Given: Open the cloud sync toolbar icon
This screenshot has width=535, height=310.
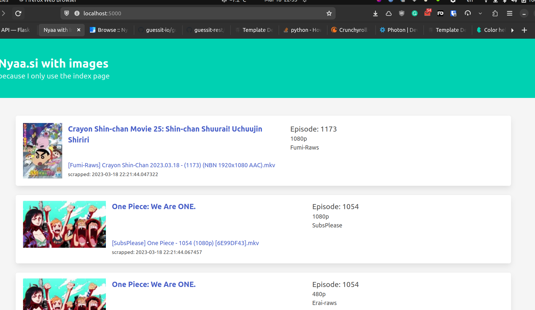Looking at the screenshot, I should click(389, 13).
